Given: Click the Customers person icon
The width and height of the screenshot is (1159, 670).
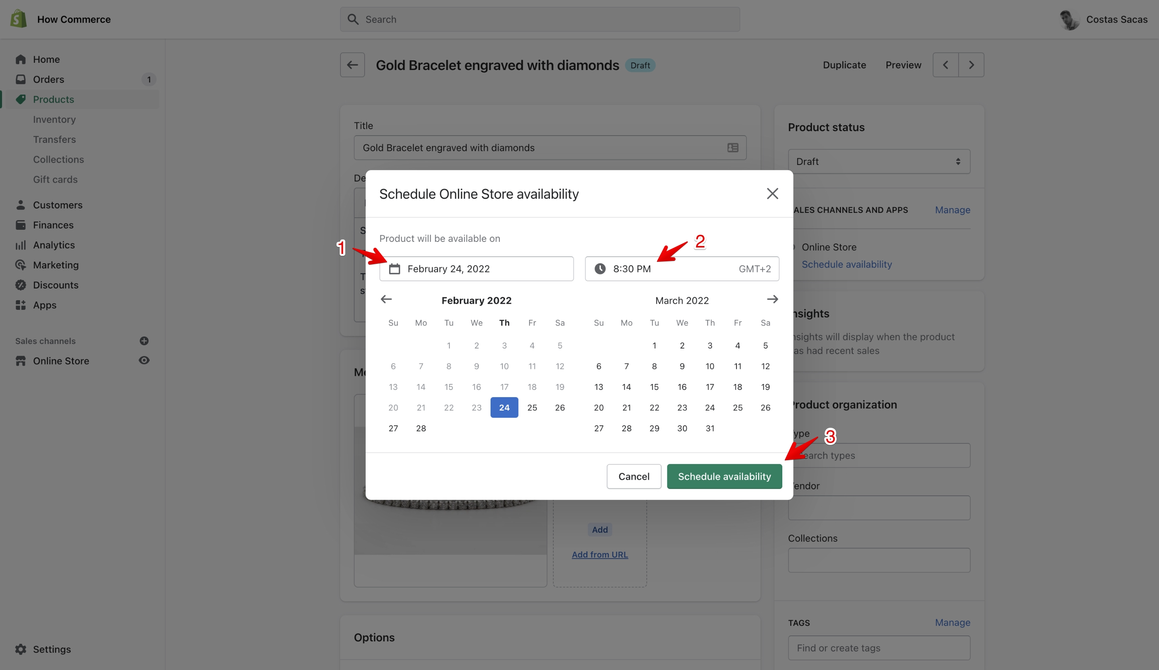Looking at the screenshot, I should 21,205.
